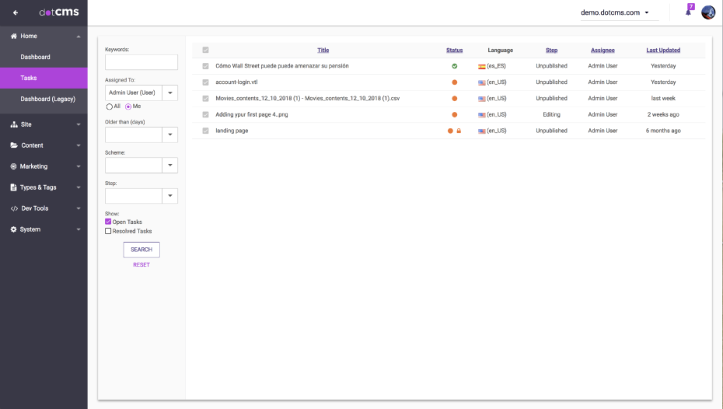The height and width of the screenshot is (409, 723).
Task: Click the lock icon on landing page row
Action: click(459, 131)
